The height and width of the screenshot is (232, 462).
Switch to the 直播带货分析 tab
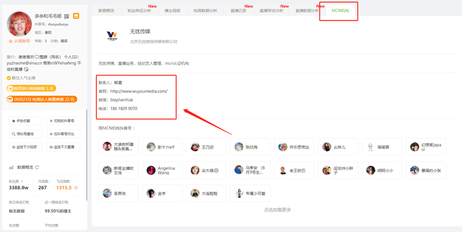click(x=271, y=11)
